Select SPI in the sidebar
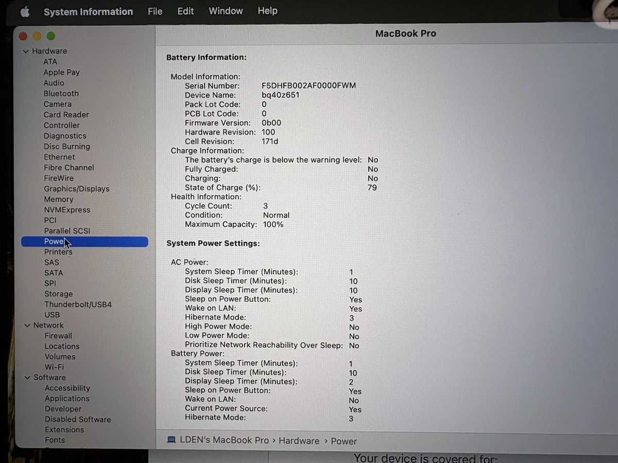This screenshot has width=618, height=463. coord(50,283)
